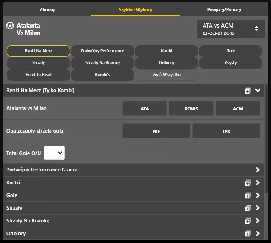Click the Atalanta vs Milan row label
Image resolution: width=271 pixels, height=243 pixels.
tap(27, 108)
